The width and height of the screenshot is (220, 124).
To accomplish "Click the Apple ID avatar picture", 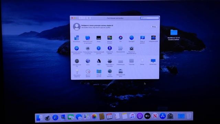I will (77, 27).
